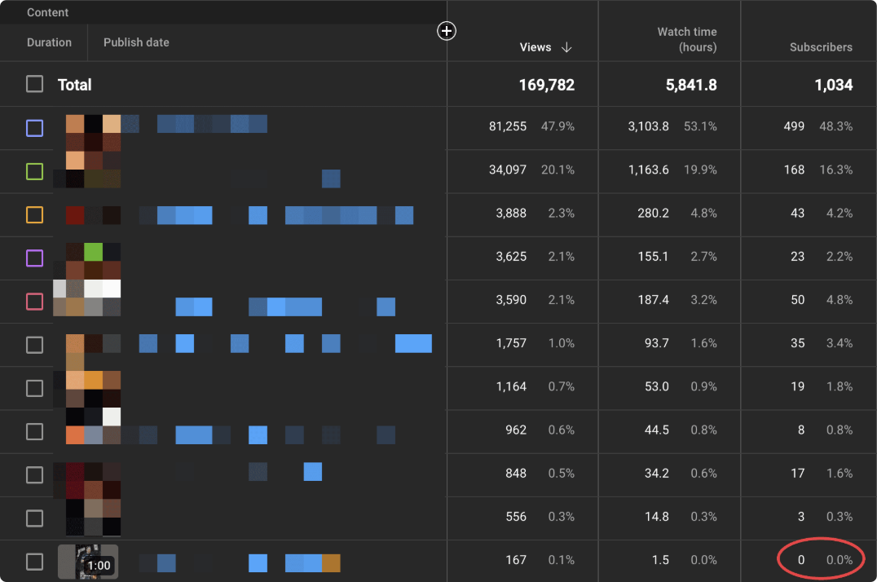This screenshot has height=582, width=877.
Task: Click the plus icon to add a metric
Action: coord(447,31)
